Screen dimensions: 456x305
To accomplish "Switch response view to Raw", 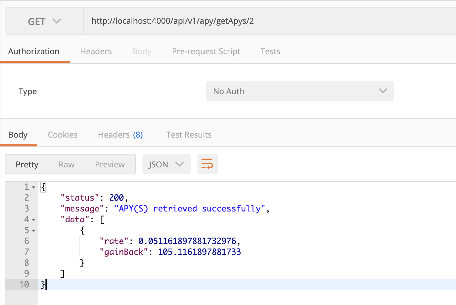I will tap(66, 164).
